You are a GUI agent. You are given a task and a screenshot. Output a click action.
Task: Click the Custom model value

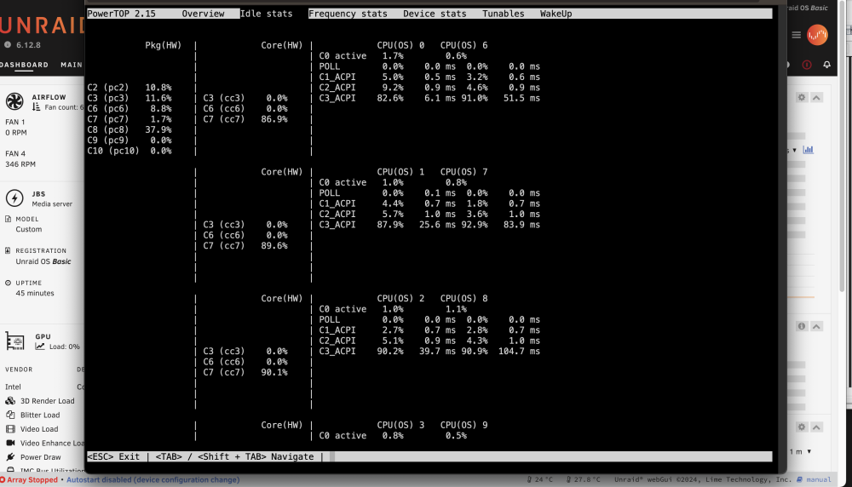(x=29, y=229)
